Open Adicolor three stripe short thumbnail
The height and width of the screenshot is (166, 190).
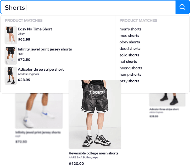pyautogui.click(x=11, y=76)
